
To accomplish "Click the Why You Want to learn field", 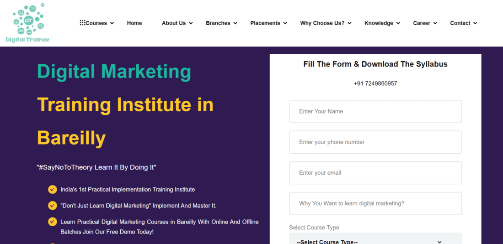I will click(x=375, y=203).
